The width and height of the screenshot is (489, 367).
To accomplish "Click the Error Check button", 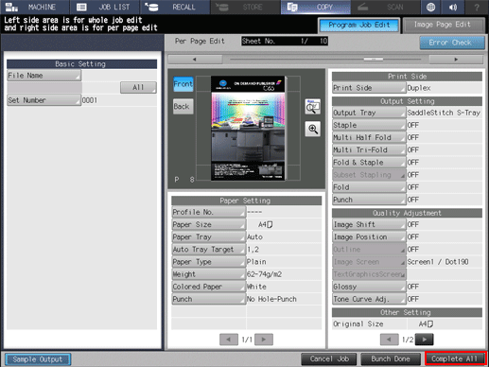I will tap(452, 43).
